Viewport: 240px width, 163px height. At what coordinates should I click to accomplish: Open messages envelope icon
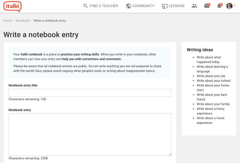click(x=207, y=6)
